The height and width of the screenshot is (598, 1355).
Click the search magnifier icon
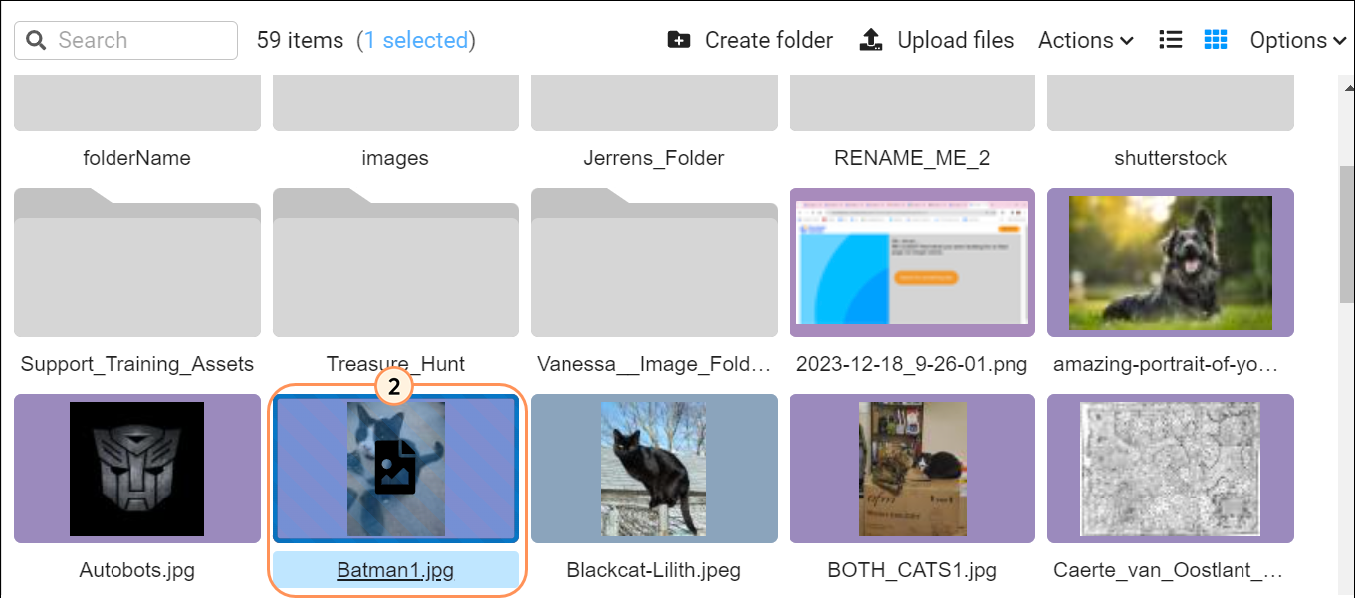tap(37, 41)
